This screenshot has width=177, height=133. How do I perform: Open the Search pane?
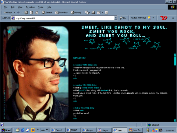point(47,13)
